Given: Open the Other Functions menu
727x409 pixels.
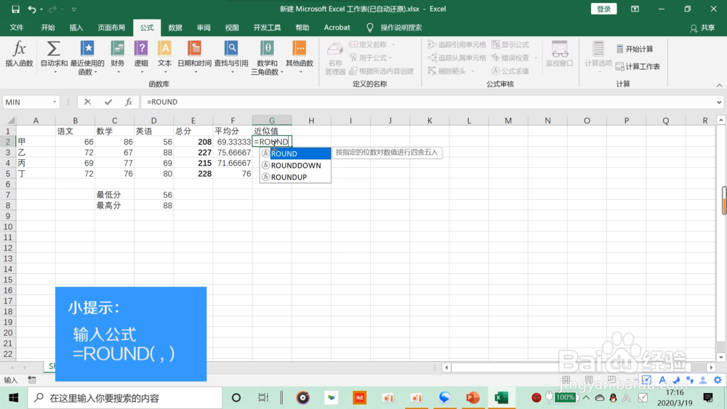Looking at the screenshot, I should pyautogui.click(x=299, y=57).
